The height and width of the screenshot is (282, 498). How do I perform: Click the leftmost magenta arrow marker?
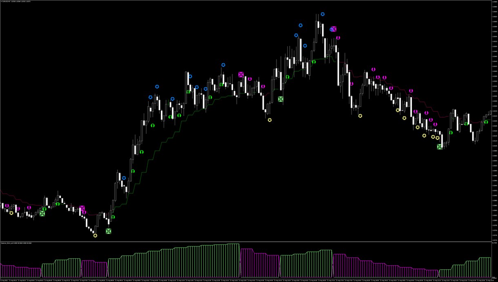[x=7, y=206]
